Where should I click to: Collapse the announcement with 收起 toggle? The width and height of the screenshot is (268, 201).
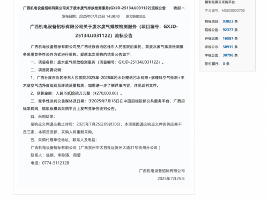(x=179, y=8)
